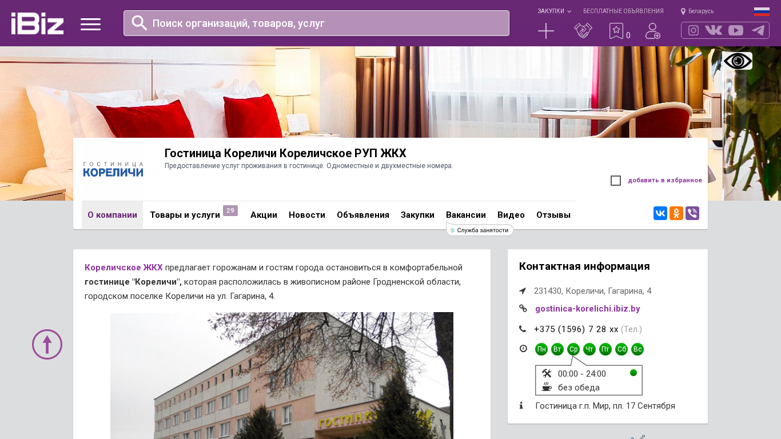
Task: Open the Telegram link in header
Action: pyautogui.click(x=758, y=30)
